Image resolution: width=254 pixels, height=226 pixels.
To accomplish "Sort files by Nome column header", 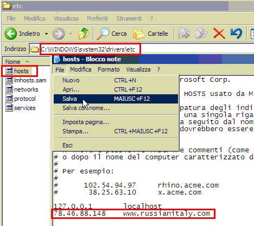I will point(26,62).
